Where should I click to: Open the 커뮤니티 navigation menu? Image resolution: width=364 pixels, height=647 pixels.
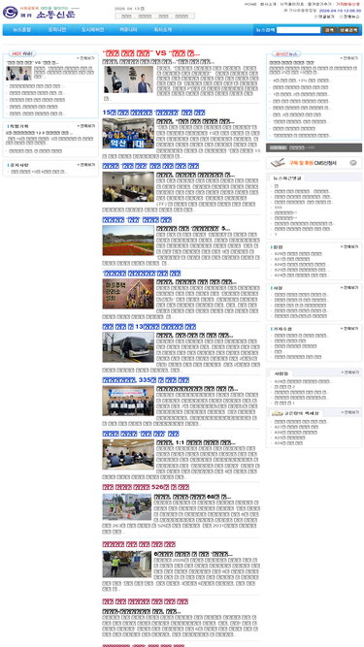pos(128,30)
